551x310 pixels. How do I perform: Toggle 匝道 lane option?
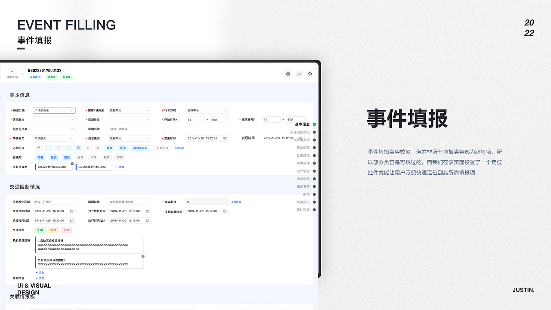coord(123,148)
